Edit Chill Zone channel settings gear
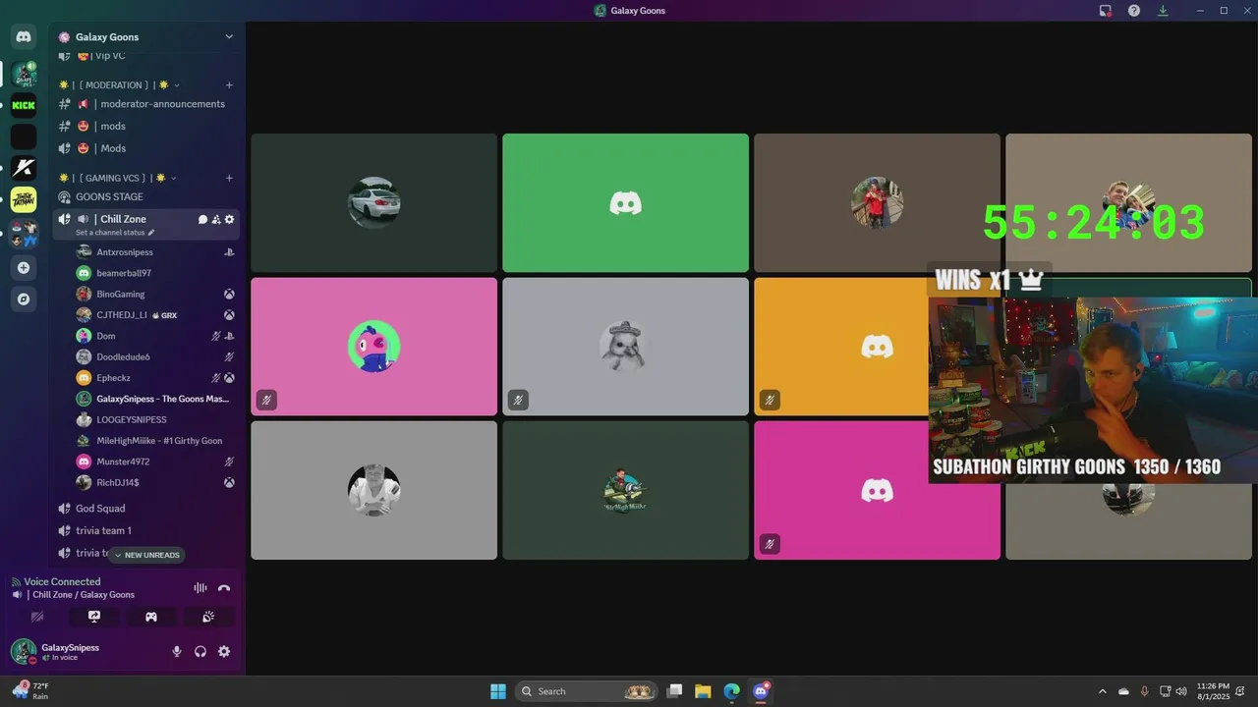1258x707 pixels. pyautogui.click(x=229, y=219)
